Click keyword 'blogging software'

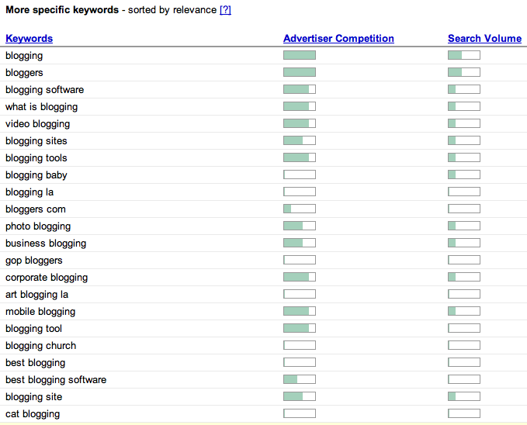pos(45,90)
